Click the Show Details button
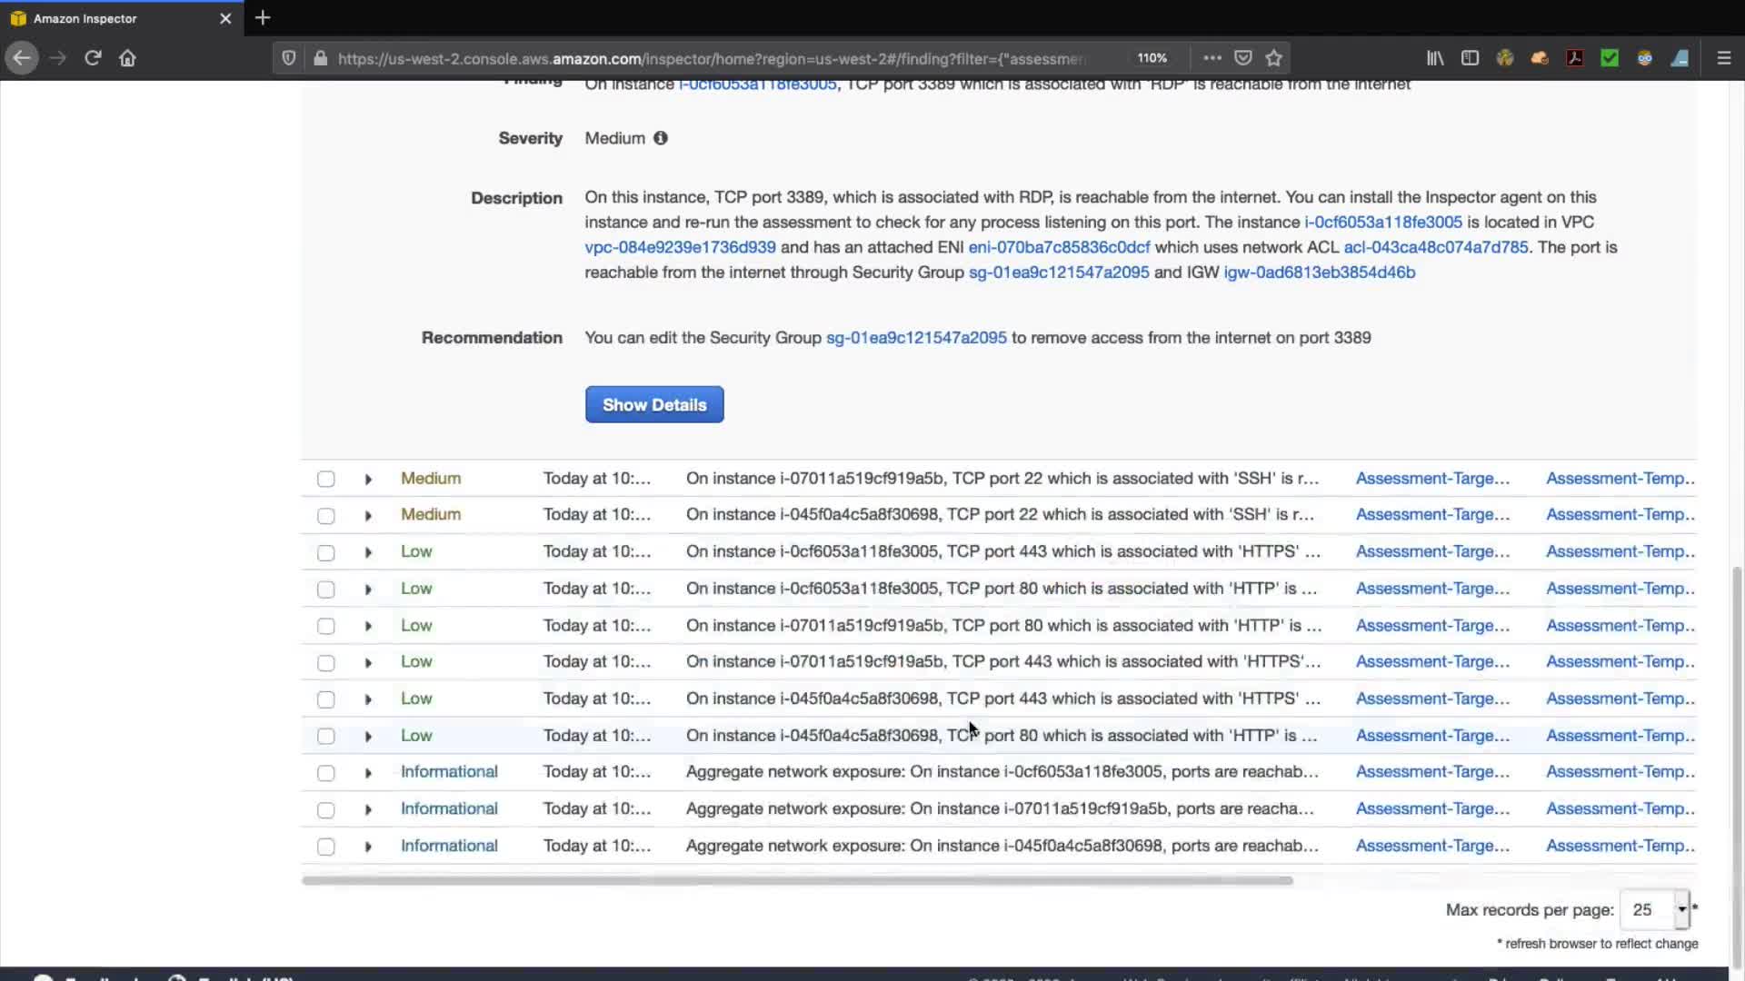 point(654,404)
